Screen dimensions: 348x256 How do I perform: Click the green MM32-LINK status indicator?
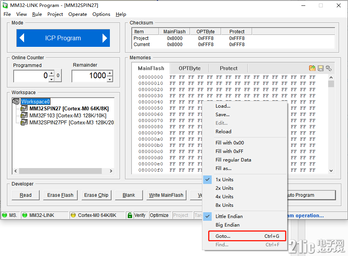(24, 215)
